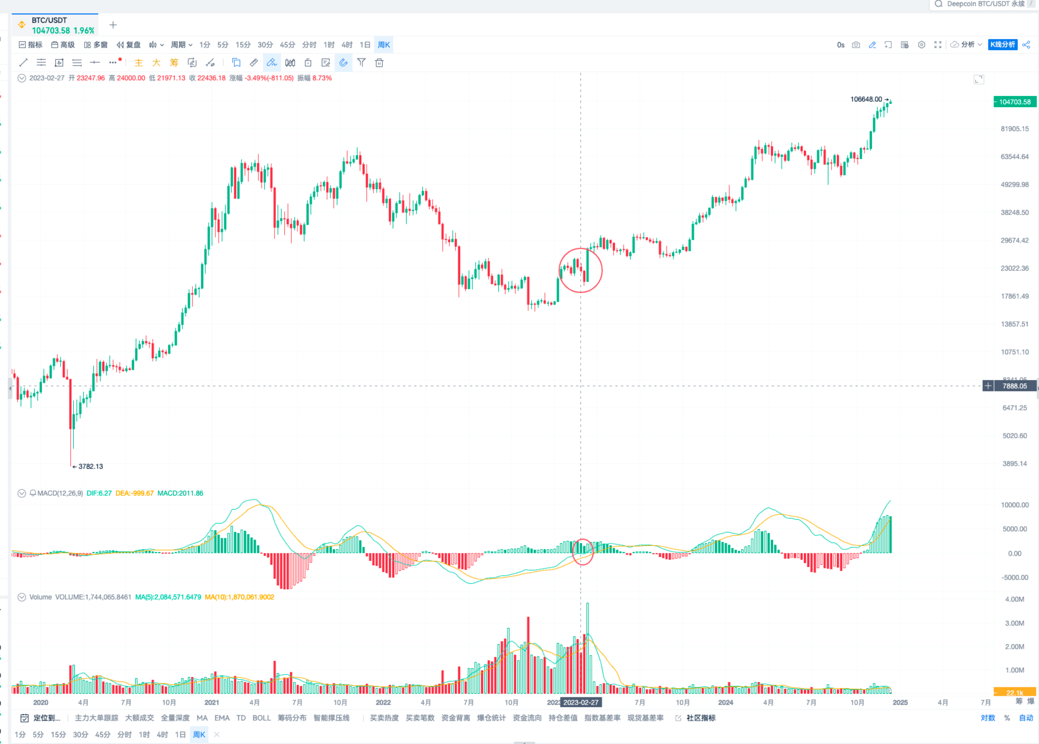Expand the main chart pane corner icon

click(978, 80)
